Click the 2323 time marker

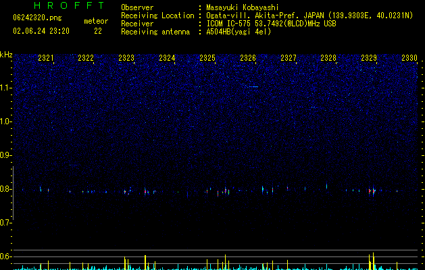tap(126, 58)
